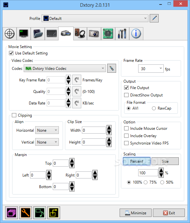Image resolution: width=190 pixels, height=223 pixels.
Task: Select RawCap file format
Action: point(154,108)
